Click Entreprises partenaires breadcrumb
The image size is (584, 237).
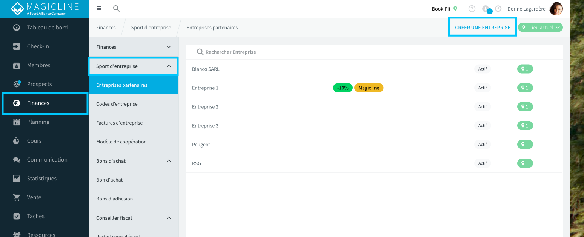tap(212, 28)
